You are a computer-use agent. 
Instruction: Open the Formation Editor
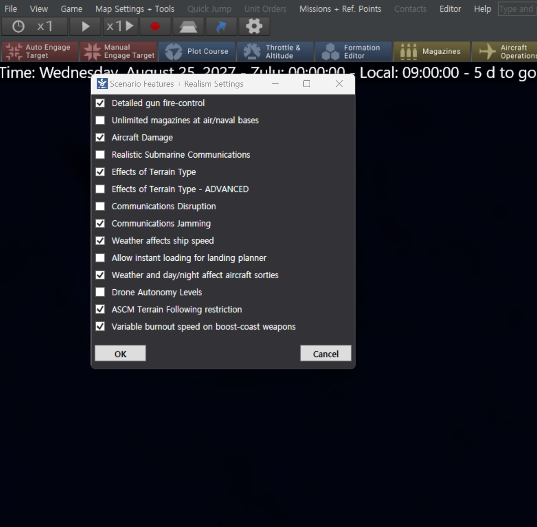coord(353,51)
